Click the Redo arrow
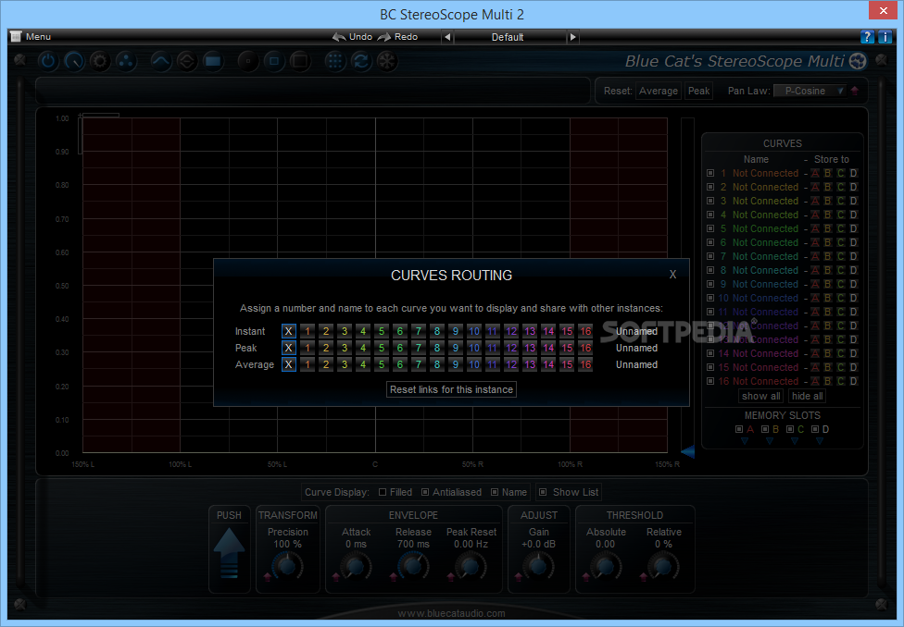904x627 pixels. pos(384,37)
